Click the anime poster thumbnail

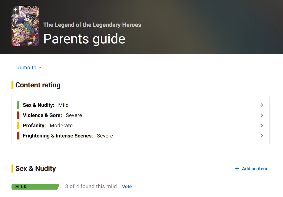coord(26,26)
